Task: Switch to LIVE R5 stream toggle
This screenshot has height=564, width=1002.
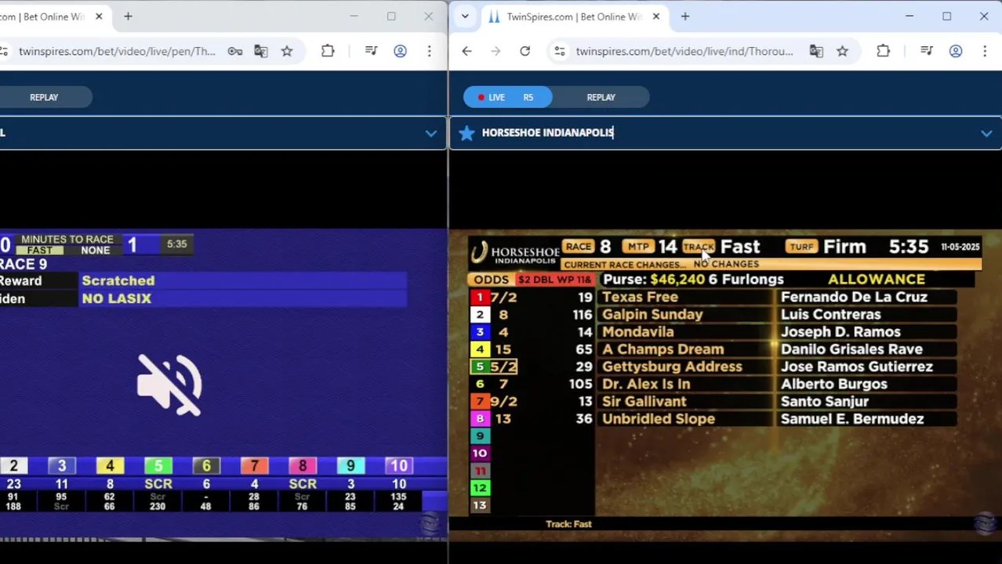Action: pos(507,97)
